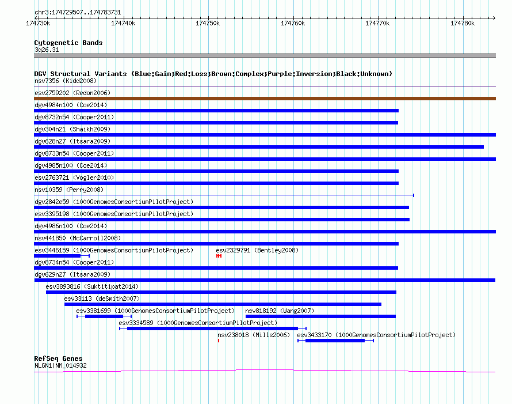Image resolution: width=512 pixels, height=404 pixels.
Task: Click the red loss marker under nsv238018
Action: (x=219, y=341)
